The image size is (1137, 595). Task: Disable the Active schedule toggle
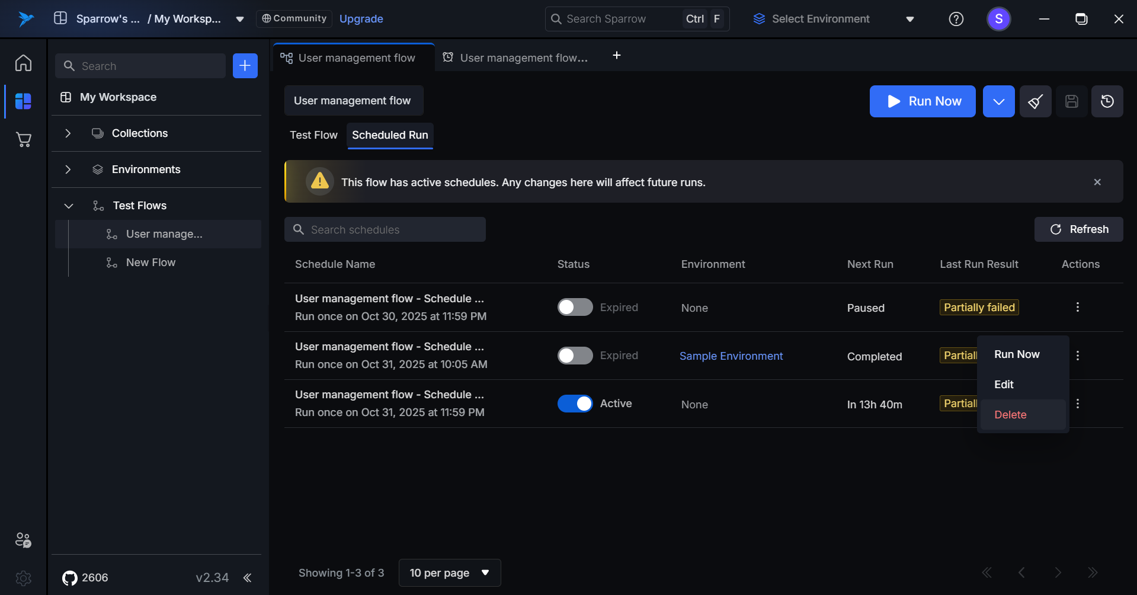click(575, 404)
